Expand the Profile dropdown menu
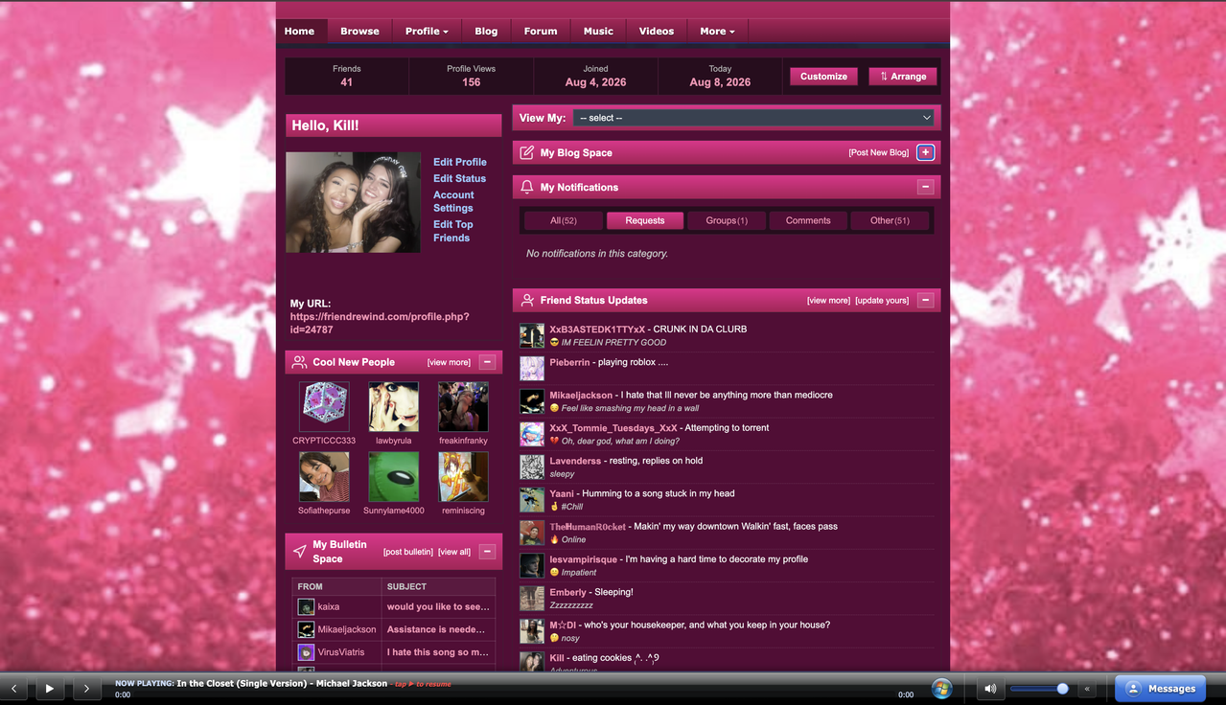The image size is (1226, 705). coord(427,31)
